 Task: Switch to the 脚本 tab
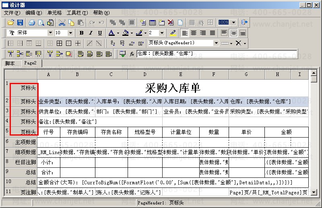(x=10, y=63)
